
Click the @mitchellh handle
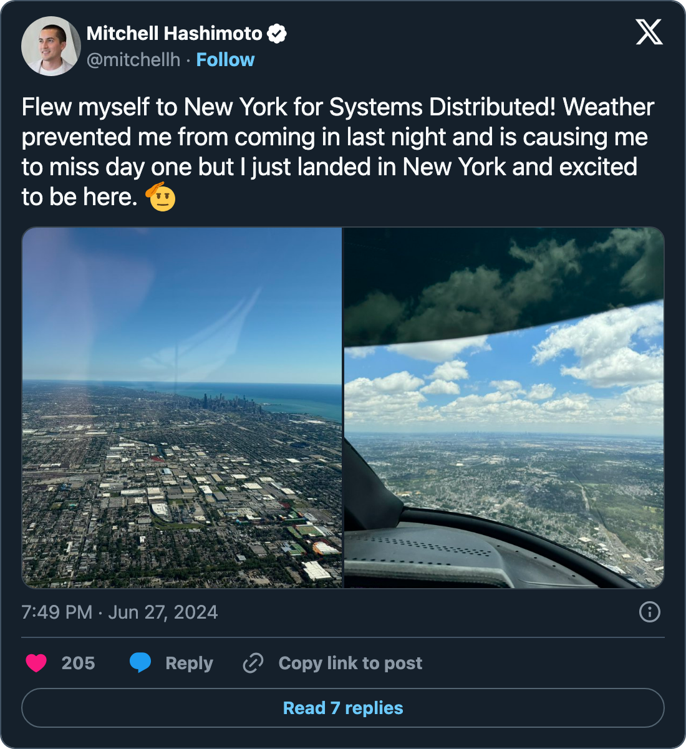(x=133, y=59)
